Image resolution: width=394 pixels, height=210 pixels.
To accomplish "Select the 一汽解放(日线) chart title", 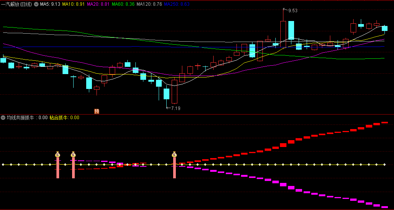I will tap(17, 4).
